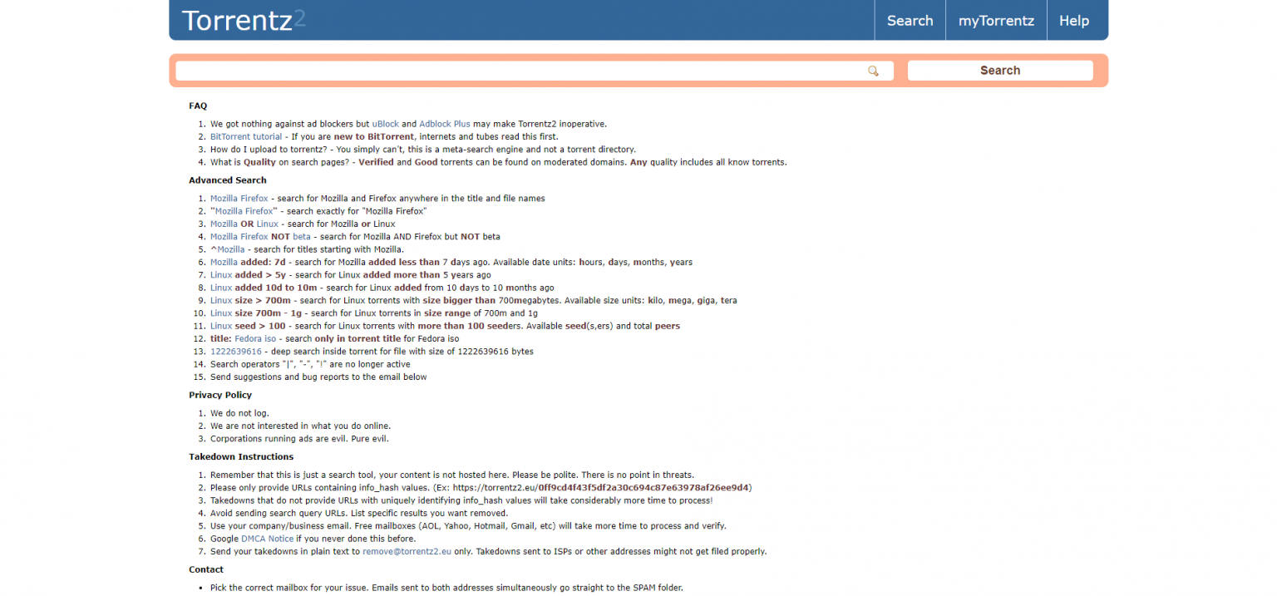Open the uBlock link
This screenshot has width=1277, height=596.
pyautogui.click(x=386, y=123)
